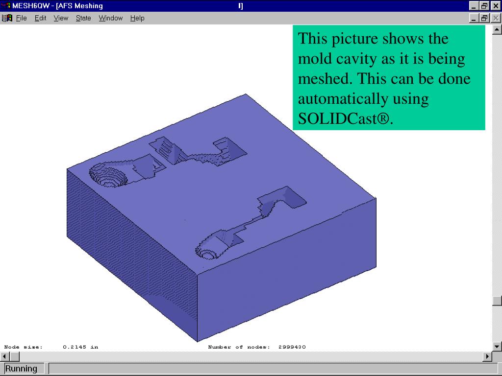Screen dimensions: 502x376
Task: Open the View menu
Action: coord(61,18)
